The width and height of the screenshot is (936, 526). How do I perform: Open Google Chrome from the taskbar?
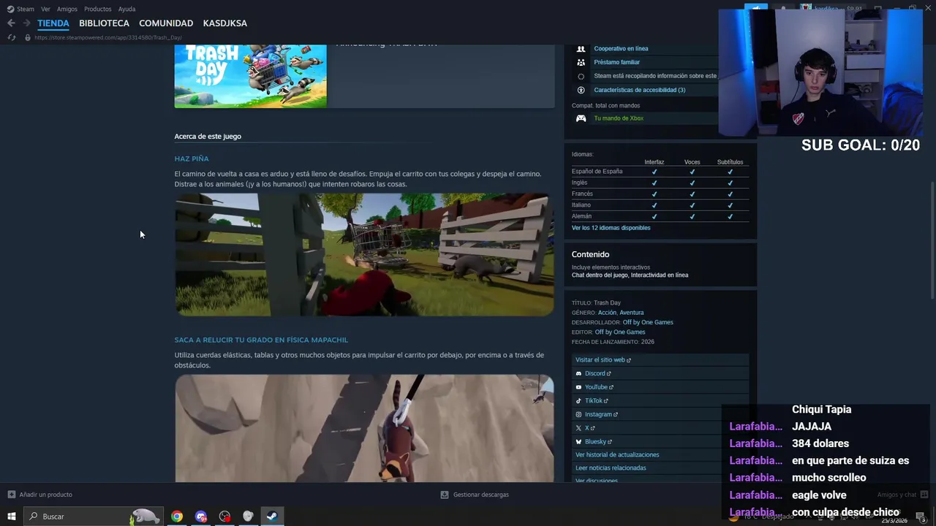177,517
